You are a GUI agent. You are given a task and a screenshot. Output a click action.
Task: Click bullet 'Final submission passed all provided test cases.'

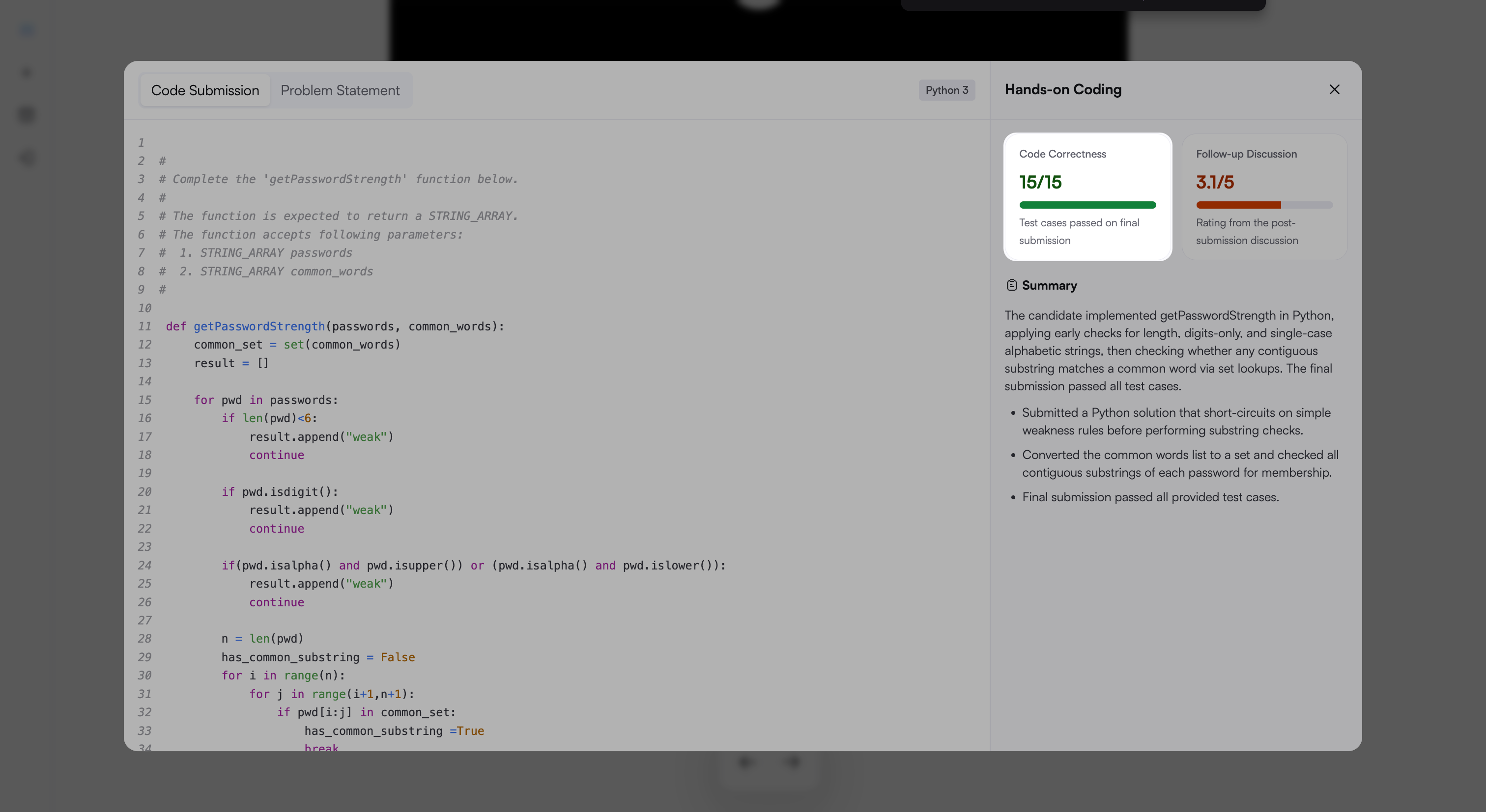pyautogui.click(x=1150, y=497)
